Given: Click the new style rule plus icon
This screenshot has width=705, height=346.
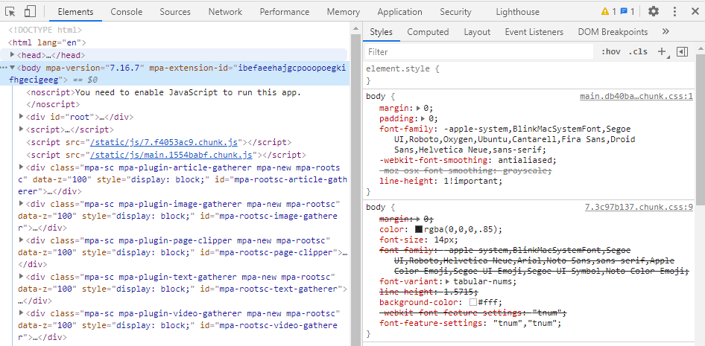Looking at the screenshot, I should pos(662,52).
